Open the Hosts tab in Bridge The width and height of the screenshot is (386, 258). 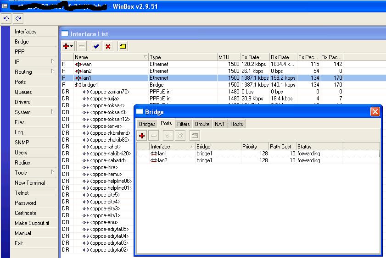coord(236,124)
